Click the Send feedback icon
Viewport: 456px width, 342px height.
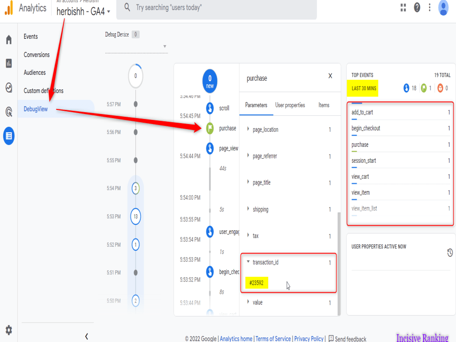coord(331,338)
